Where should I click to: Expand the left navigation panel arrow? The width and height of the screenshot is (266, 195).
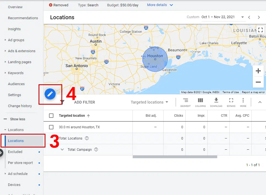1,153
